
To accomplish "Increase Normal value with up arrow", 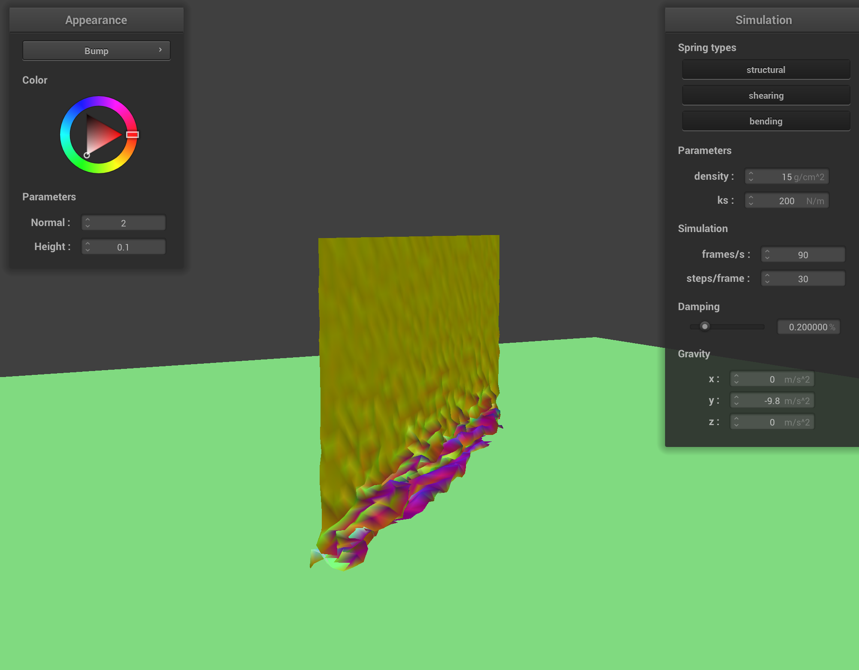I will pos(88,220).
